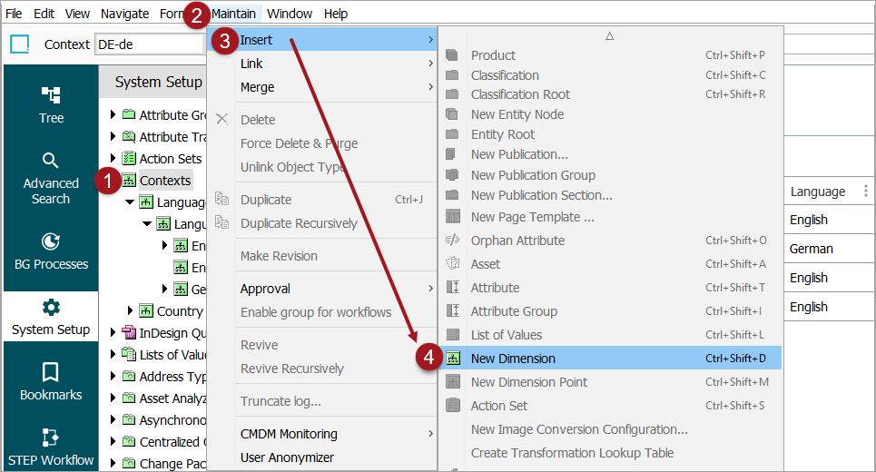Select System Setup gear icon
Image resolution: width=876 pixels, height=472 pixels.
(x=51, y=307)
